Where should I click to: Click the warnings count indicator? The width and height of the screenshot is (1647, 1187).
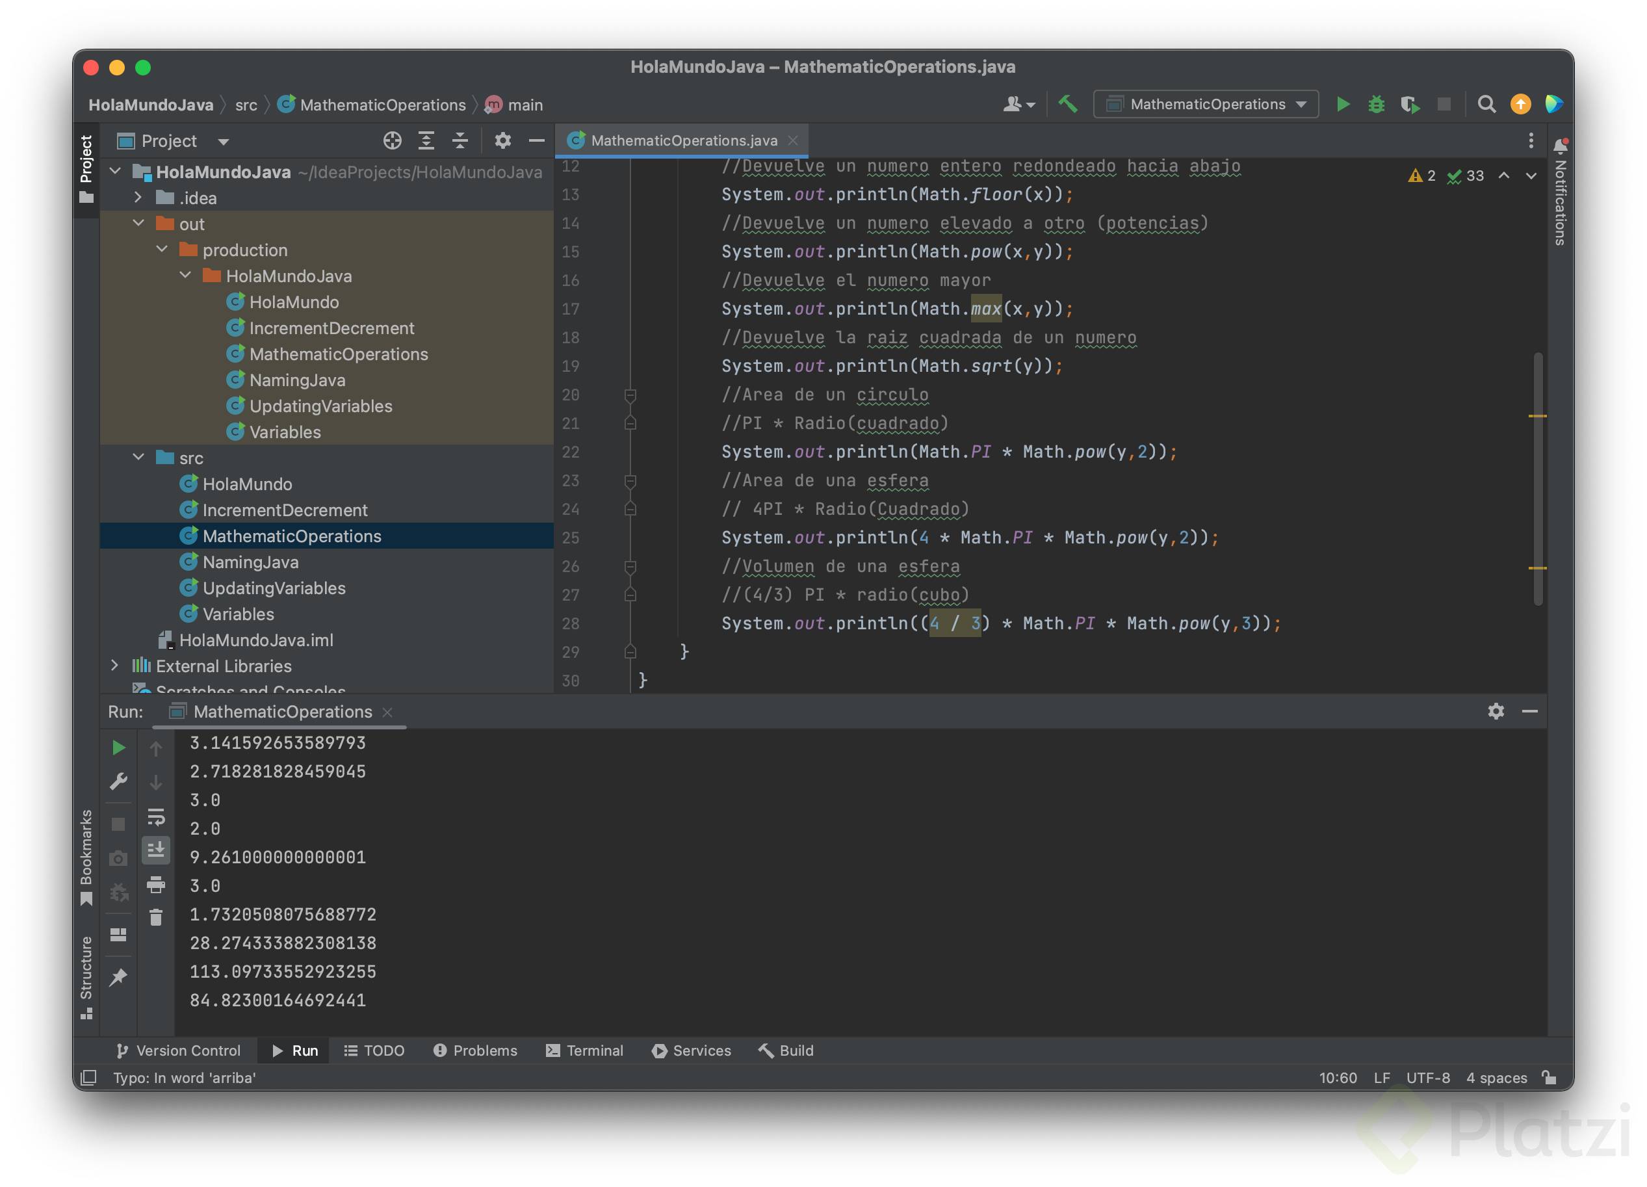point(1421,176)
